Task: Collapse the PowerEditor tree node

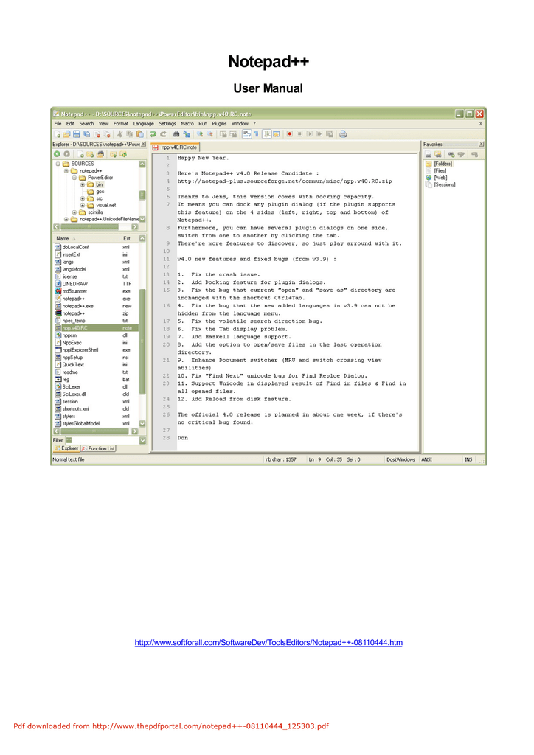Action: tap(74, 178)
